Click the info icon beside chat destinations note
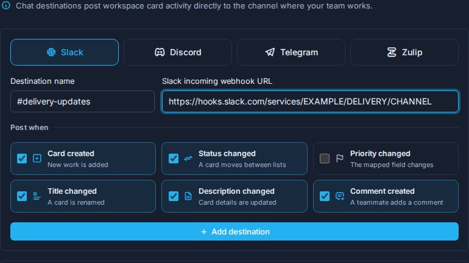This screenshot has width=469, height=263. coord(5,5)
